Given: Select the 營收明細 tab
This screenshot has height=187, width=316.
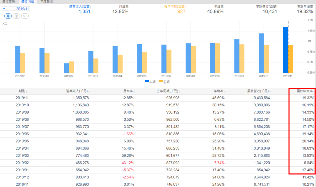Looking at the screenshot, I should click(27, 2).
